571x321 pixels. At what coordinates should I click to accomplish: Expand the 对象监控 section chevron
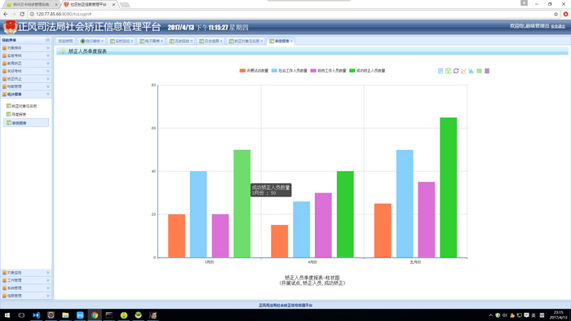tap(47, 273)
